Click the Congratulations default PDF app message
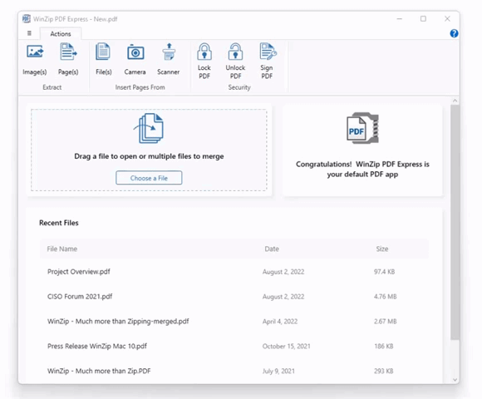 click(362, 169)
